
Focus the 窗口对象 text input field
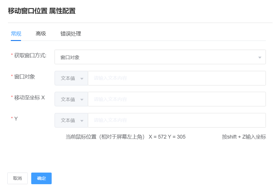[x=177, y=78]
